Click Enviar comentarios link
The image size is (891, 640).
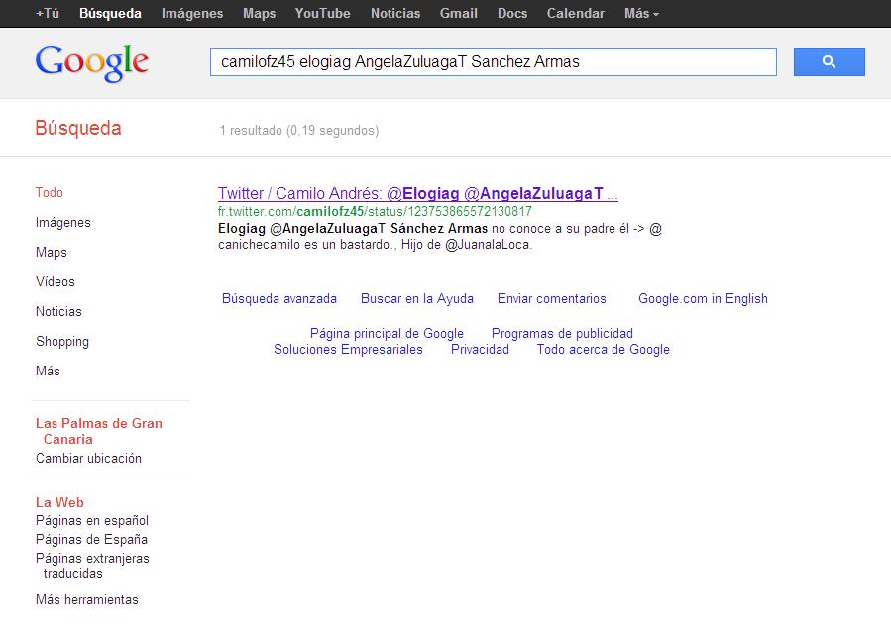click(x=552, y=299)
